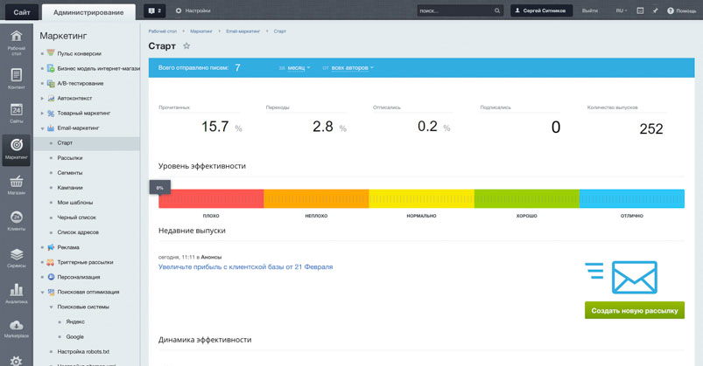Click the Маркетинг breadcrumb link
703x366 pixels.
point(200,31)
